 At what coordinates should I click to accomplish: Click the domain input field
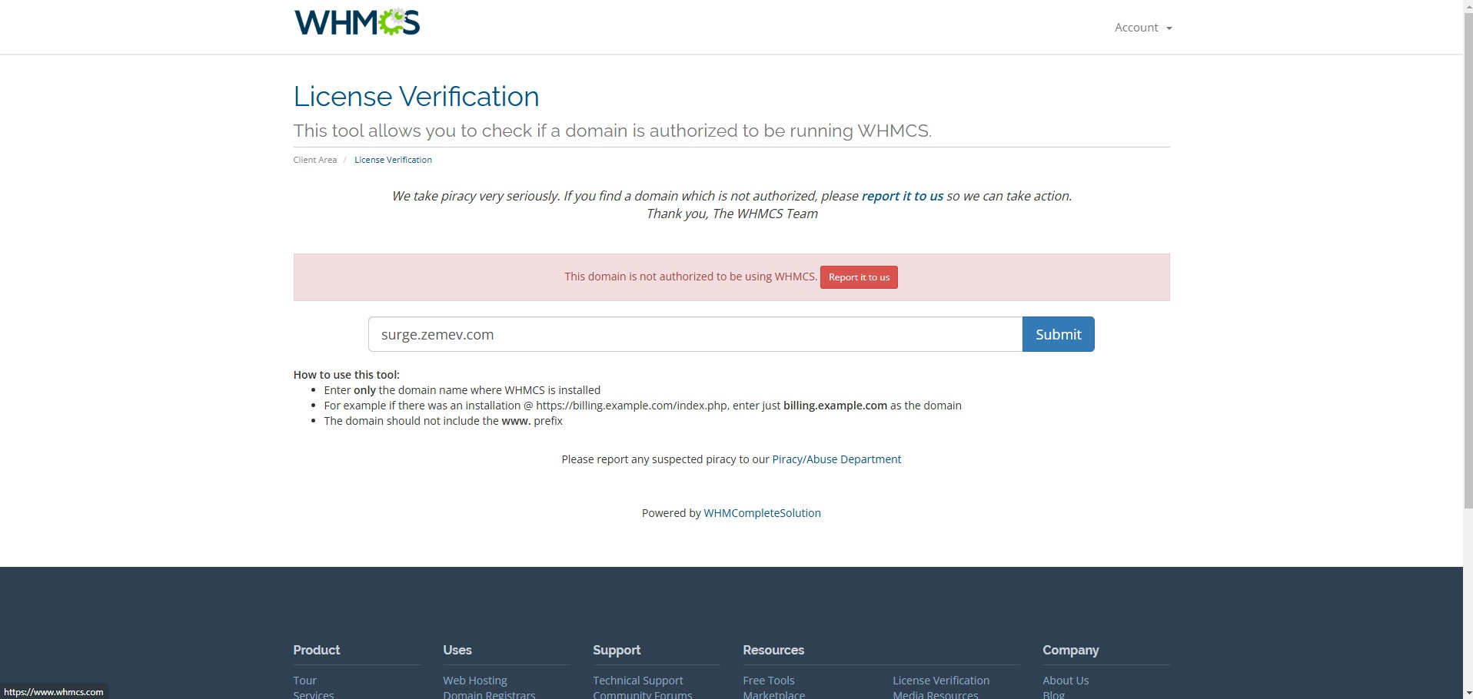[695, 334]
